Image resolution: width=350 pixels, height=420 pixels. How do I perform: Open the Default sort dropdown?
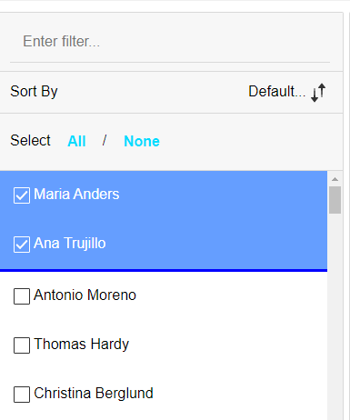pyautogui.click(x=276, y=91)
